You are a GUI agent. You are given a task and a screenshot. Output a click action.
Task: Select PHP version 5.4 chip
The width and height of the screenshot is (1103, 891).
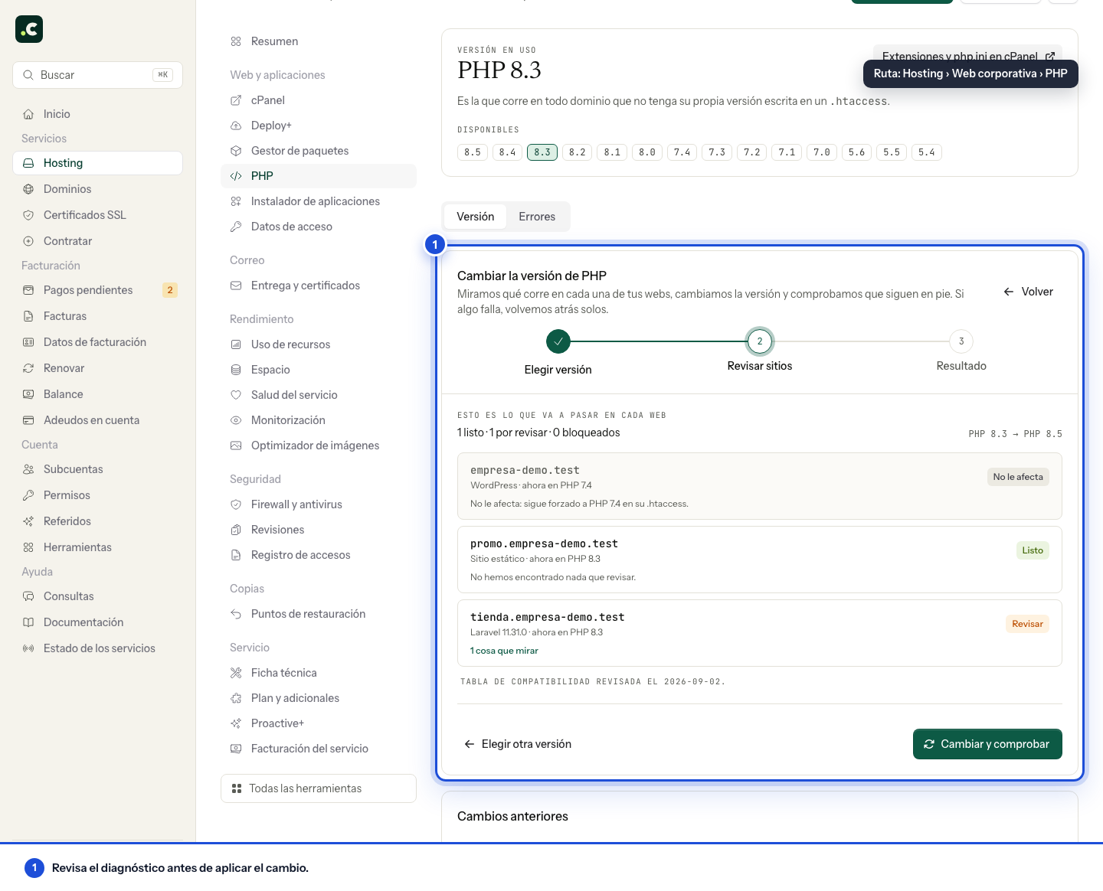pos(927,152)
